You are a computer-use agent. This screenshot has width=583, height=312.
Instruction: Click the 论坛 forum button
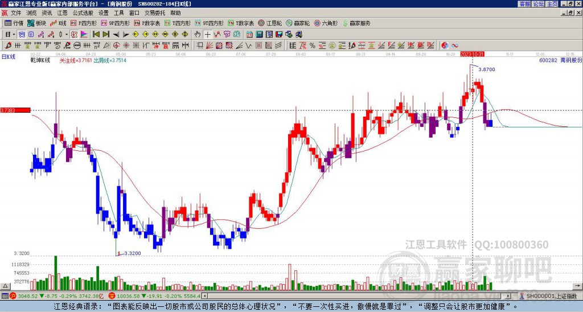(539, 4)
